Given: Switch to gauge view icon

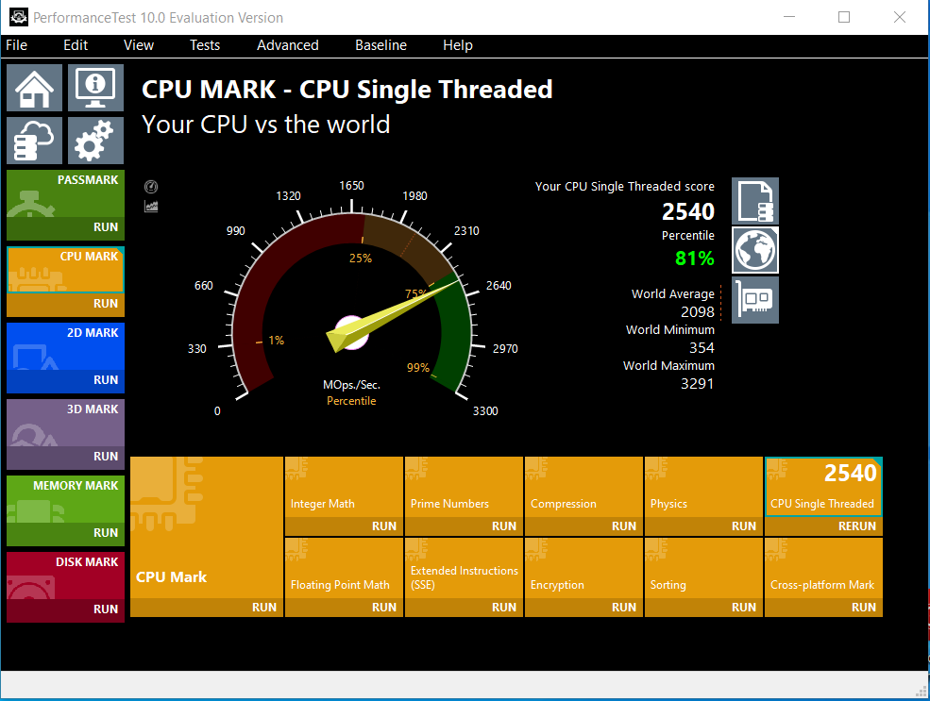Looking at the screenshot, I should click(x=151, y=187).
